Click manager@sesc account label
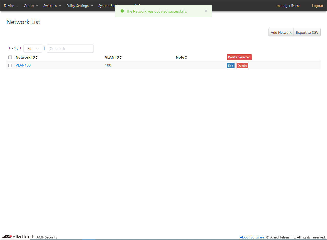The image size is (327, 240). pyautogui.click(x=288, y=6)
